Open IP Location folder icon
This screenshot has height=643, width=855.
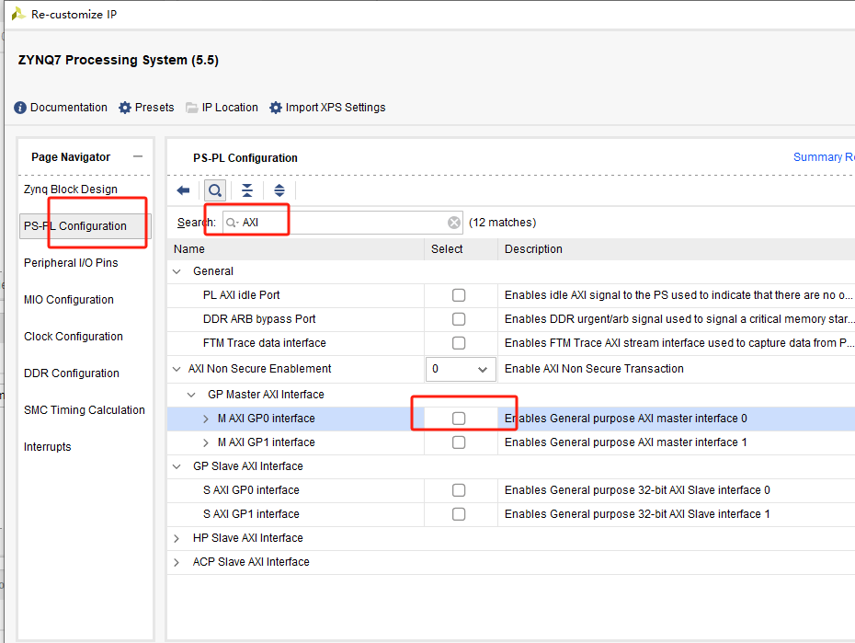coord(191,108)
